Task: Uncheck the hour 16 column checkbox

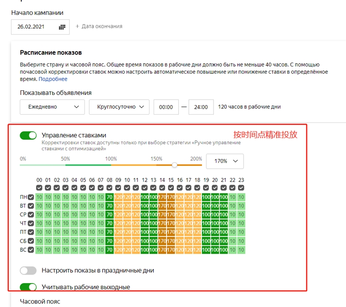Action: coord(180,188)
